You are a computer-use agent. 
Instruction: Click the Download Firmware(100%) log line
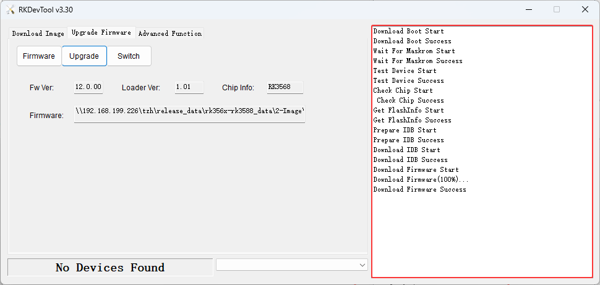pyautogui.click(x=421, y=179)
